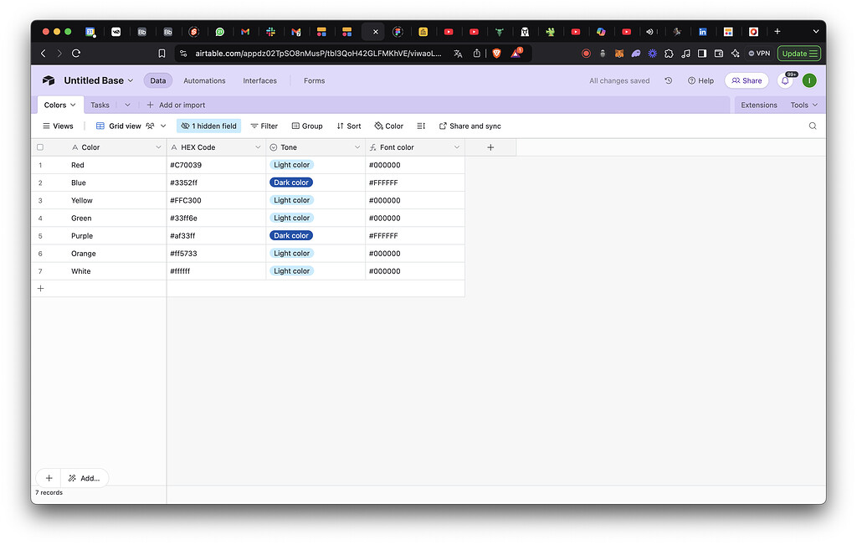Click the search icon in the view bar
This screenshot has width=857, height=545.
pyautogui.click(x=812, y=126)
